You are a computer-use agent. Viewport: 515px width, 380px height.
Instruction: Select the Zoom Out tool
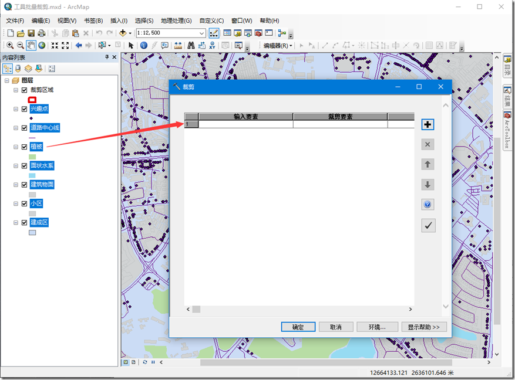pos(21,45)
